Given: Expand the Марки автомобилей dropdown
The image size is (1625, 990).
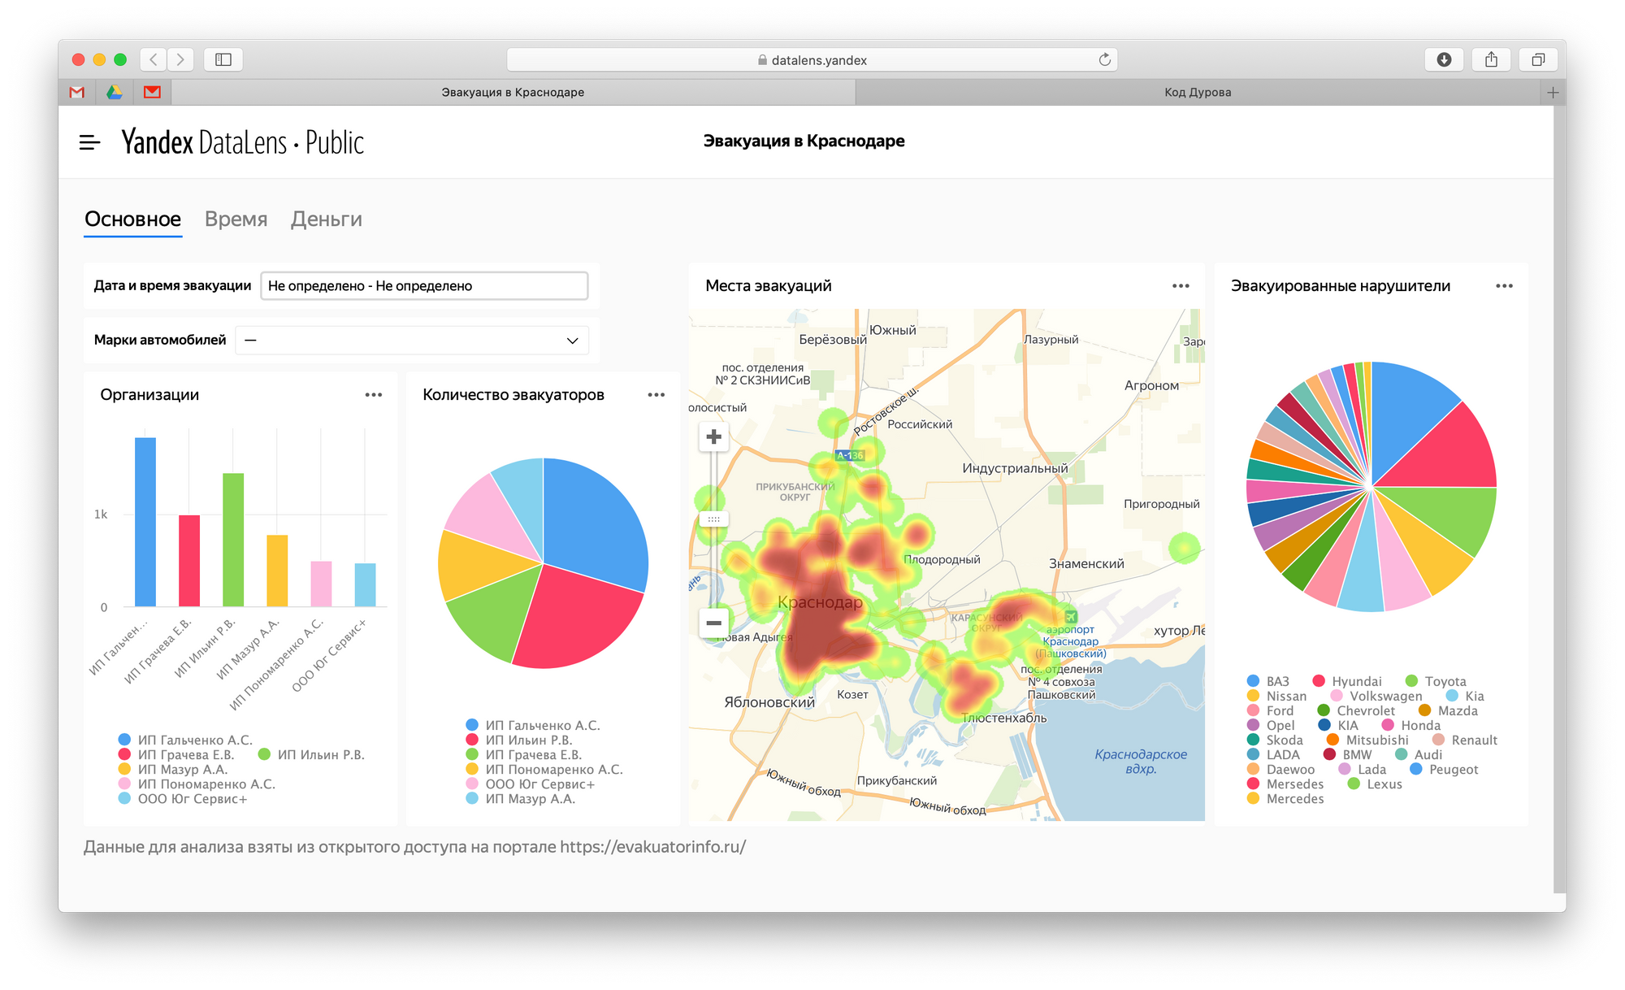Looking at the screenshot, I should (418, 341).
